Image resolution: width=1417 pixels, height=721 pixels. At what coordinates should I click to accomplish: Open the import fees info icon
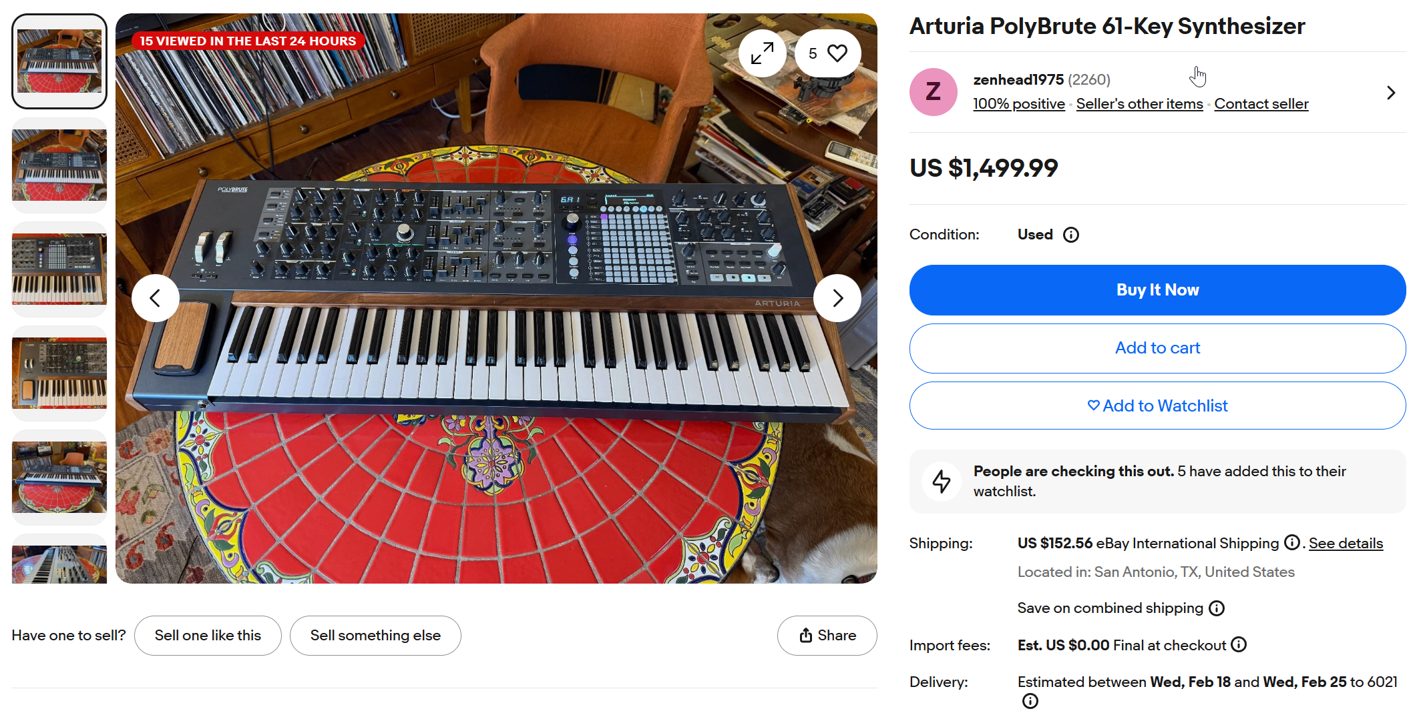tap(1239, 644)
